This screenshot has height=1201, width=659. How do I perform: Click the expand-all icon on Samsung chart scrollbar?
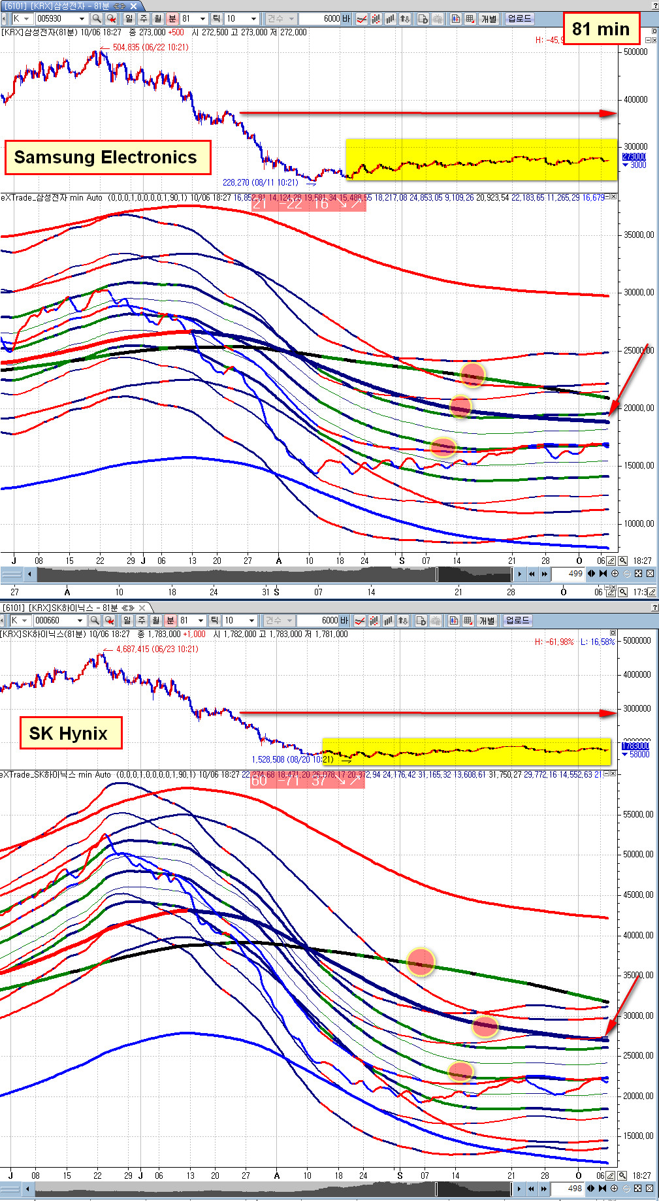click(638, 574)
